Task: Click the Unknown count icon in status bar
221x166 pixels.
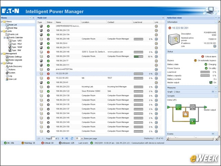Action: [60, 143]
